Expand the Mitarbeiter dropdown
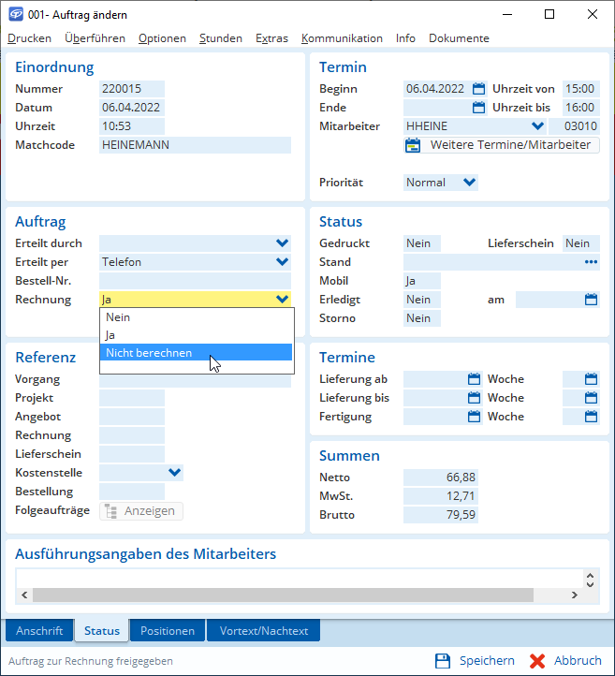The height and width of the screenshot is (676, 615). point(537,126)
